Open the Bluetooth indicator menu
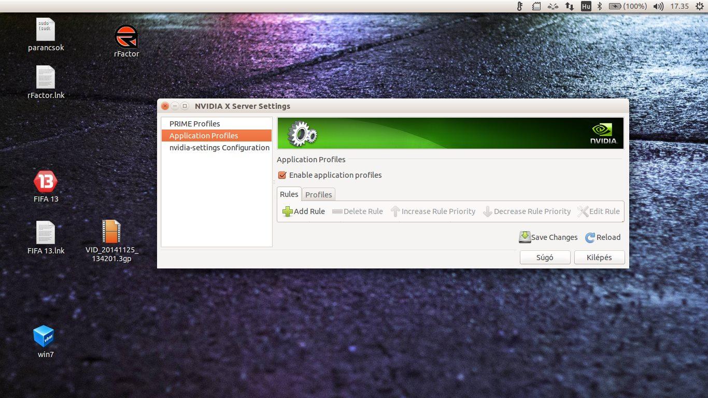Image resolution: width=708 pixels, height=398 pixels. (600, 6)
